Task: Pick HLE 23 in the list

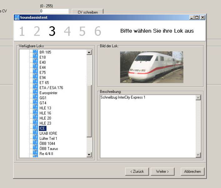Action: coord(45,123)
